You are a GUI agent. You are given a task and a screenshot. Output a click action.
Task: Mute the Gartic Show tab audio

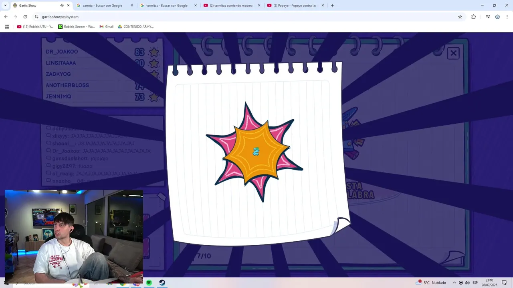(x=62, y=6)
